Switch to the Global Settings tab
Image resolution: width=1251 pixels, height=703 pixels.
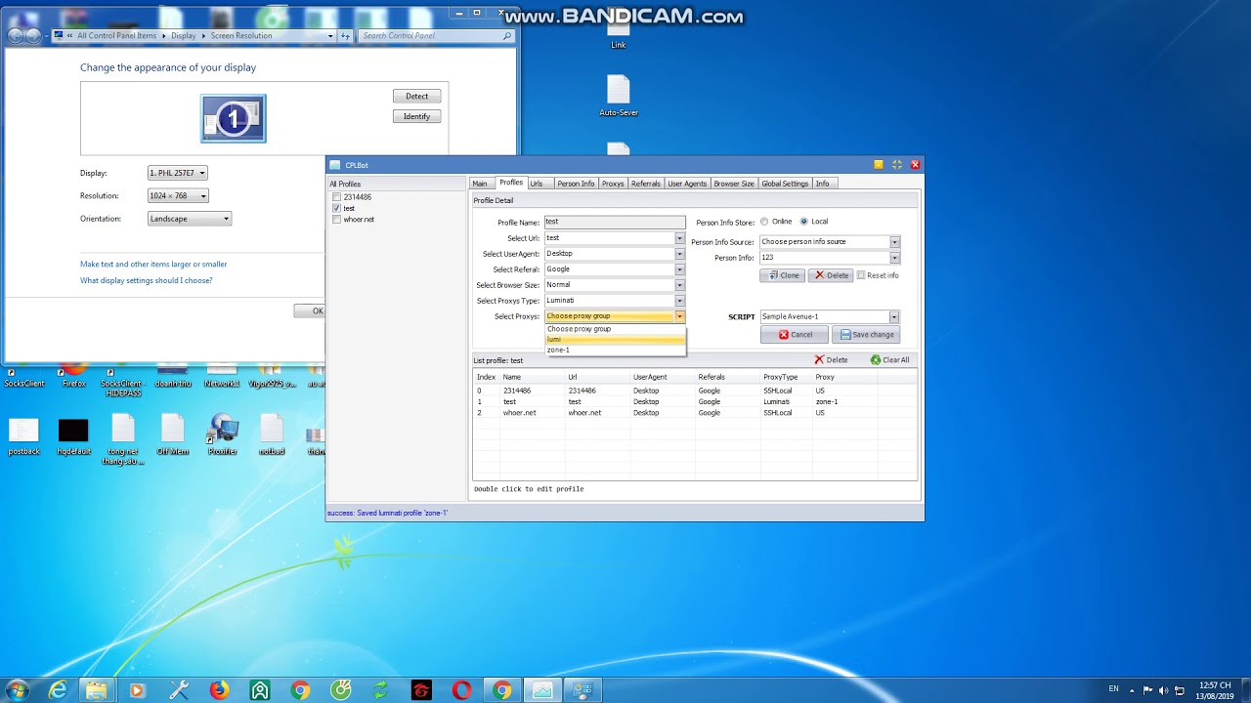tap(785, 184)
